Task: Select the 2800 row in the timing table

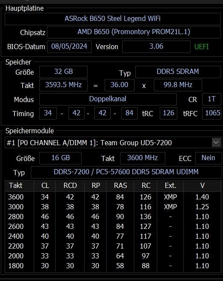Action: coord(113,217)
